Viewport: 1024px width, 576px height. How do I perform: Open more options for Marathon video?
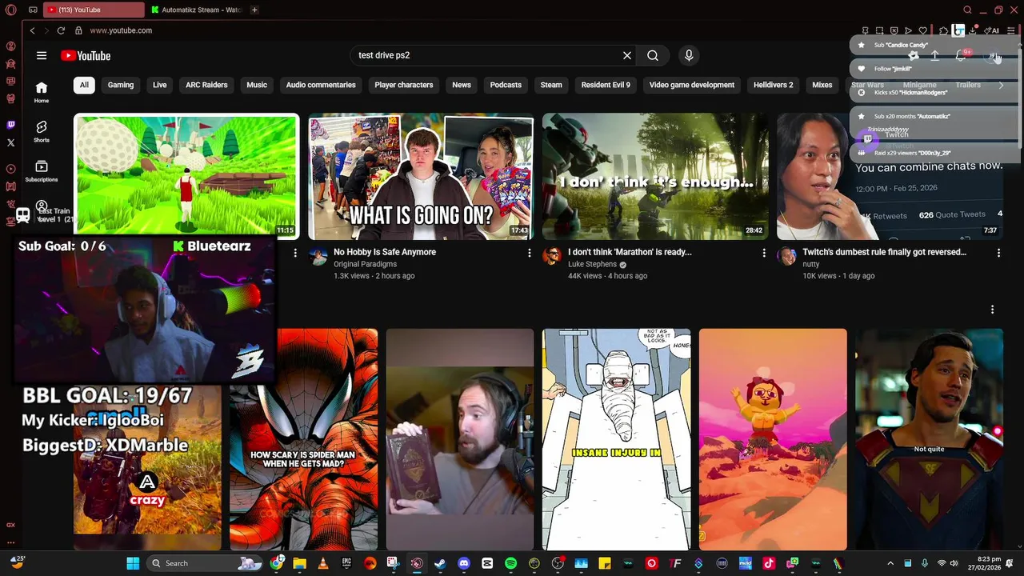pyautogui.click(x=763, y=253)
